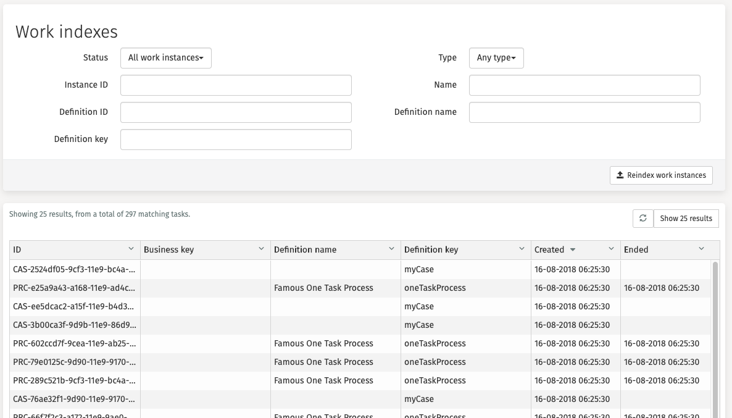Open the Ended column header menu

pyautogui.click(x=702, y=249)
